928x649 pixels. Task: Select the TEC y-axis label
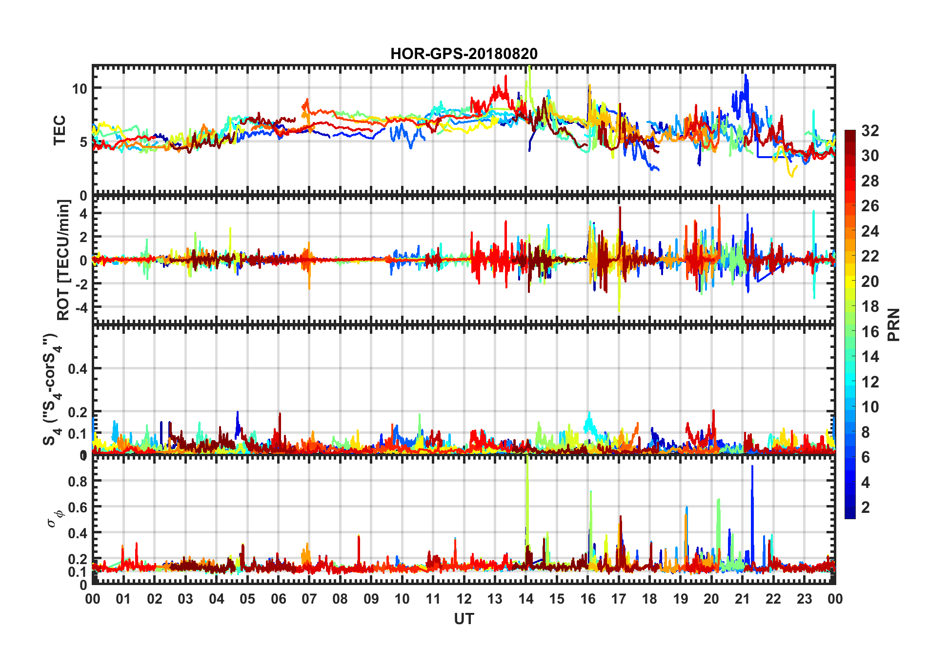point(60,130)
